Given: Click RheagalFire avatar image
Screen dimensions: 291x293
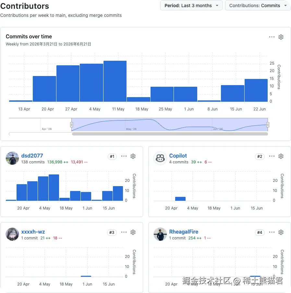Looking at the screenshot, I should click(160, 234).
